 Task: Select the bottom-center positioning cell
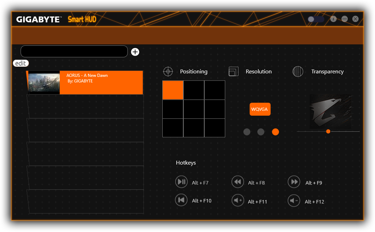point(194,128)
